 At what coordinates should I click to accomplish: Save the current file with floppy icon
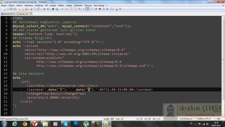tap(11, 9)
